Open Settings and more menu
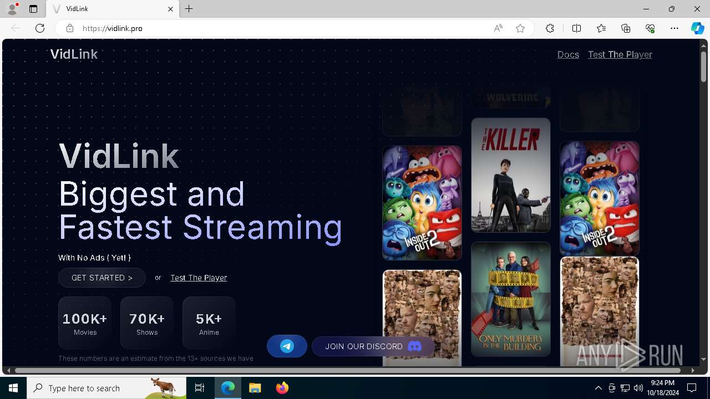 [674, 28]
